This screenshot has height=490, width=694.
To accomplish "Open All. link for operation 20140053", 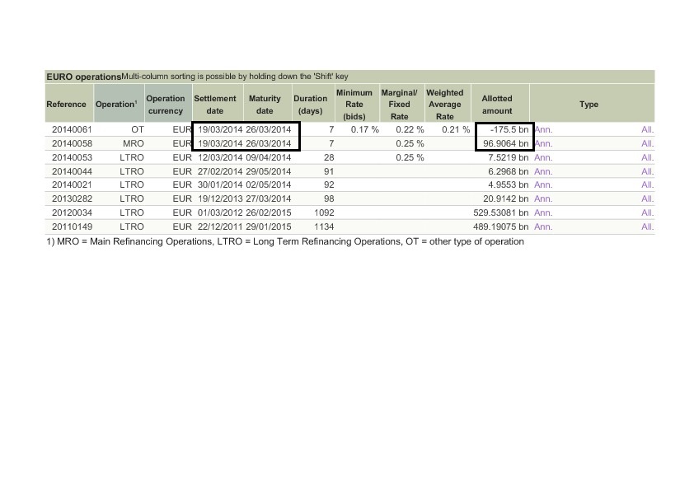I will point(647,157).
